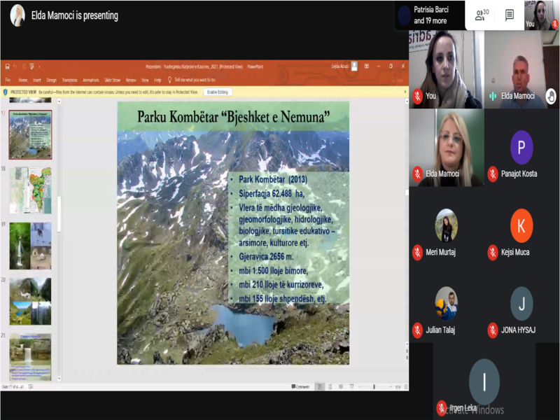
Task: Open the participants list icon showing 30
Action: point(481,15)
